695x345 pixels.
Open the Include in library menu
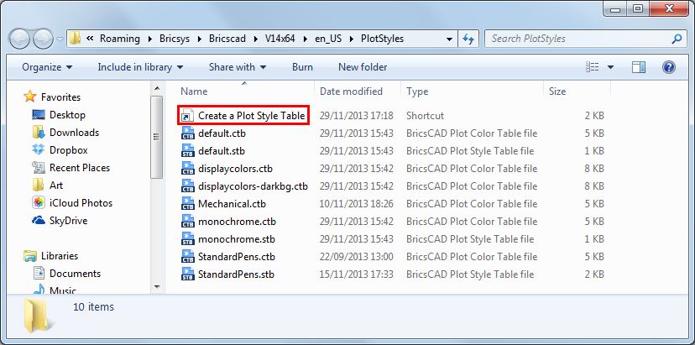[140, 67]
